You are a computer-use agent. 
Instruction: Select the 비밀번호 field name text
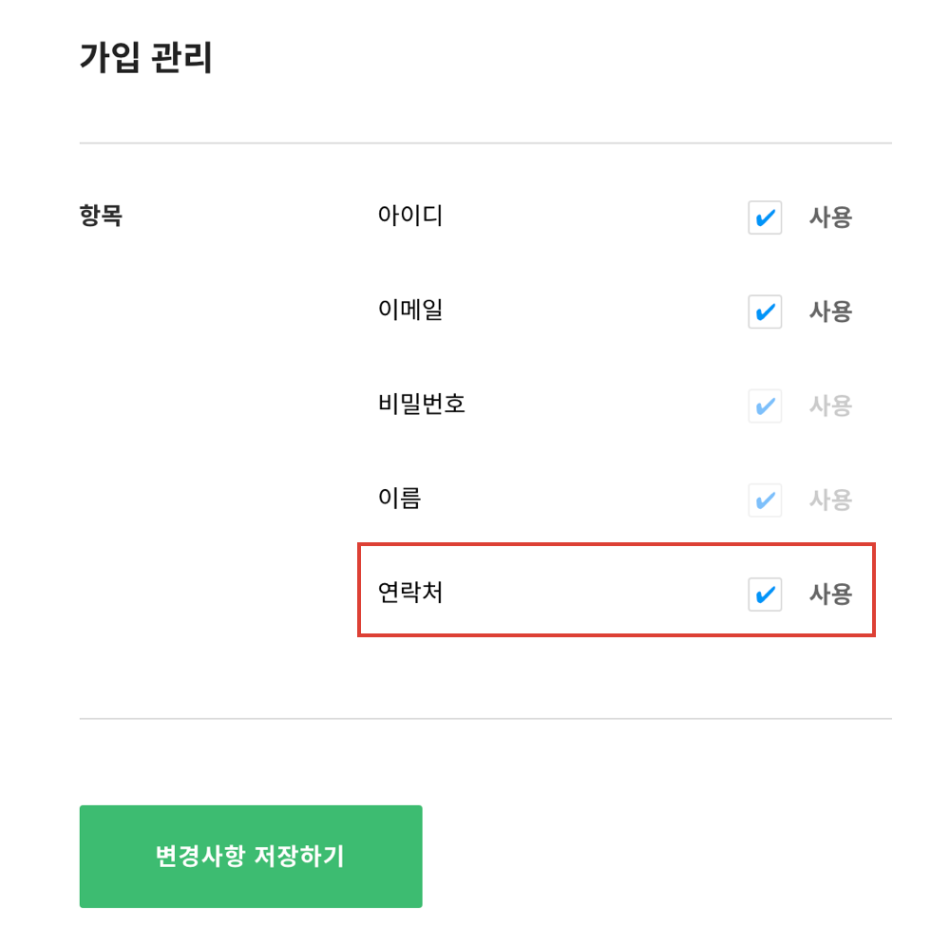pyautogui.click(x=422, y=406)
